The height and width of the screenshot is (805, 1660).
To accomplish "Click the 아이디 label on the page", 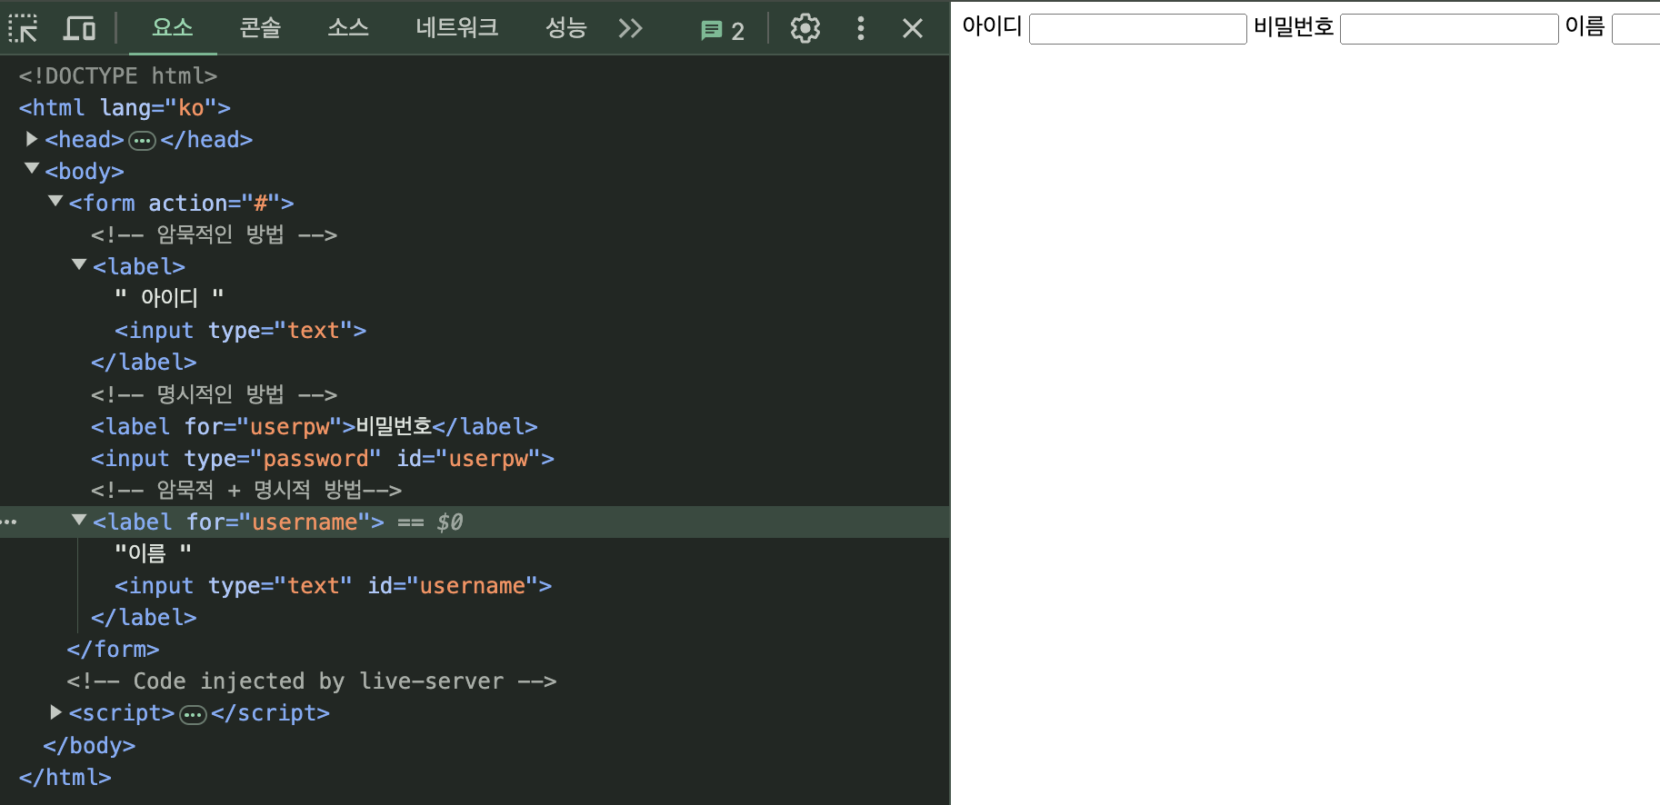I will [992, 26].
